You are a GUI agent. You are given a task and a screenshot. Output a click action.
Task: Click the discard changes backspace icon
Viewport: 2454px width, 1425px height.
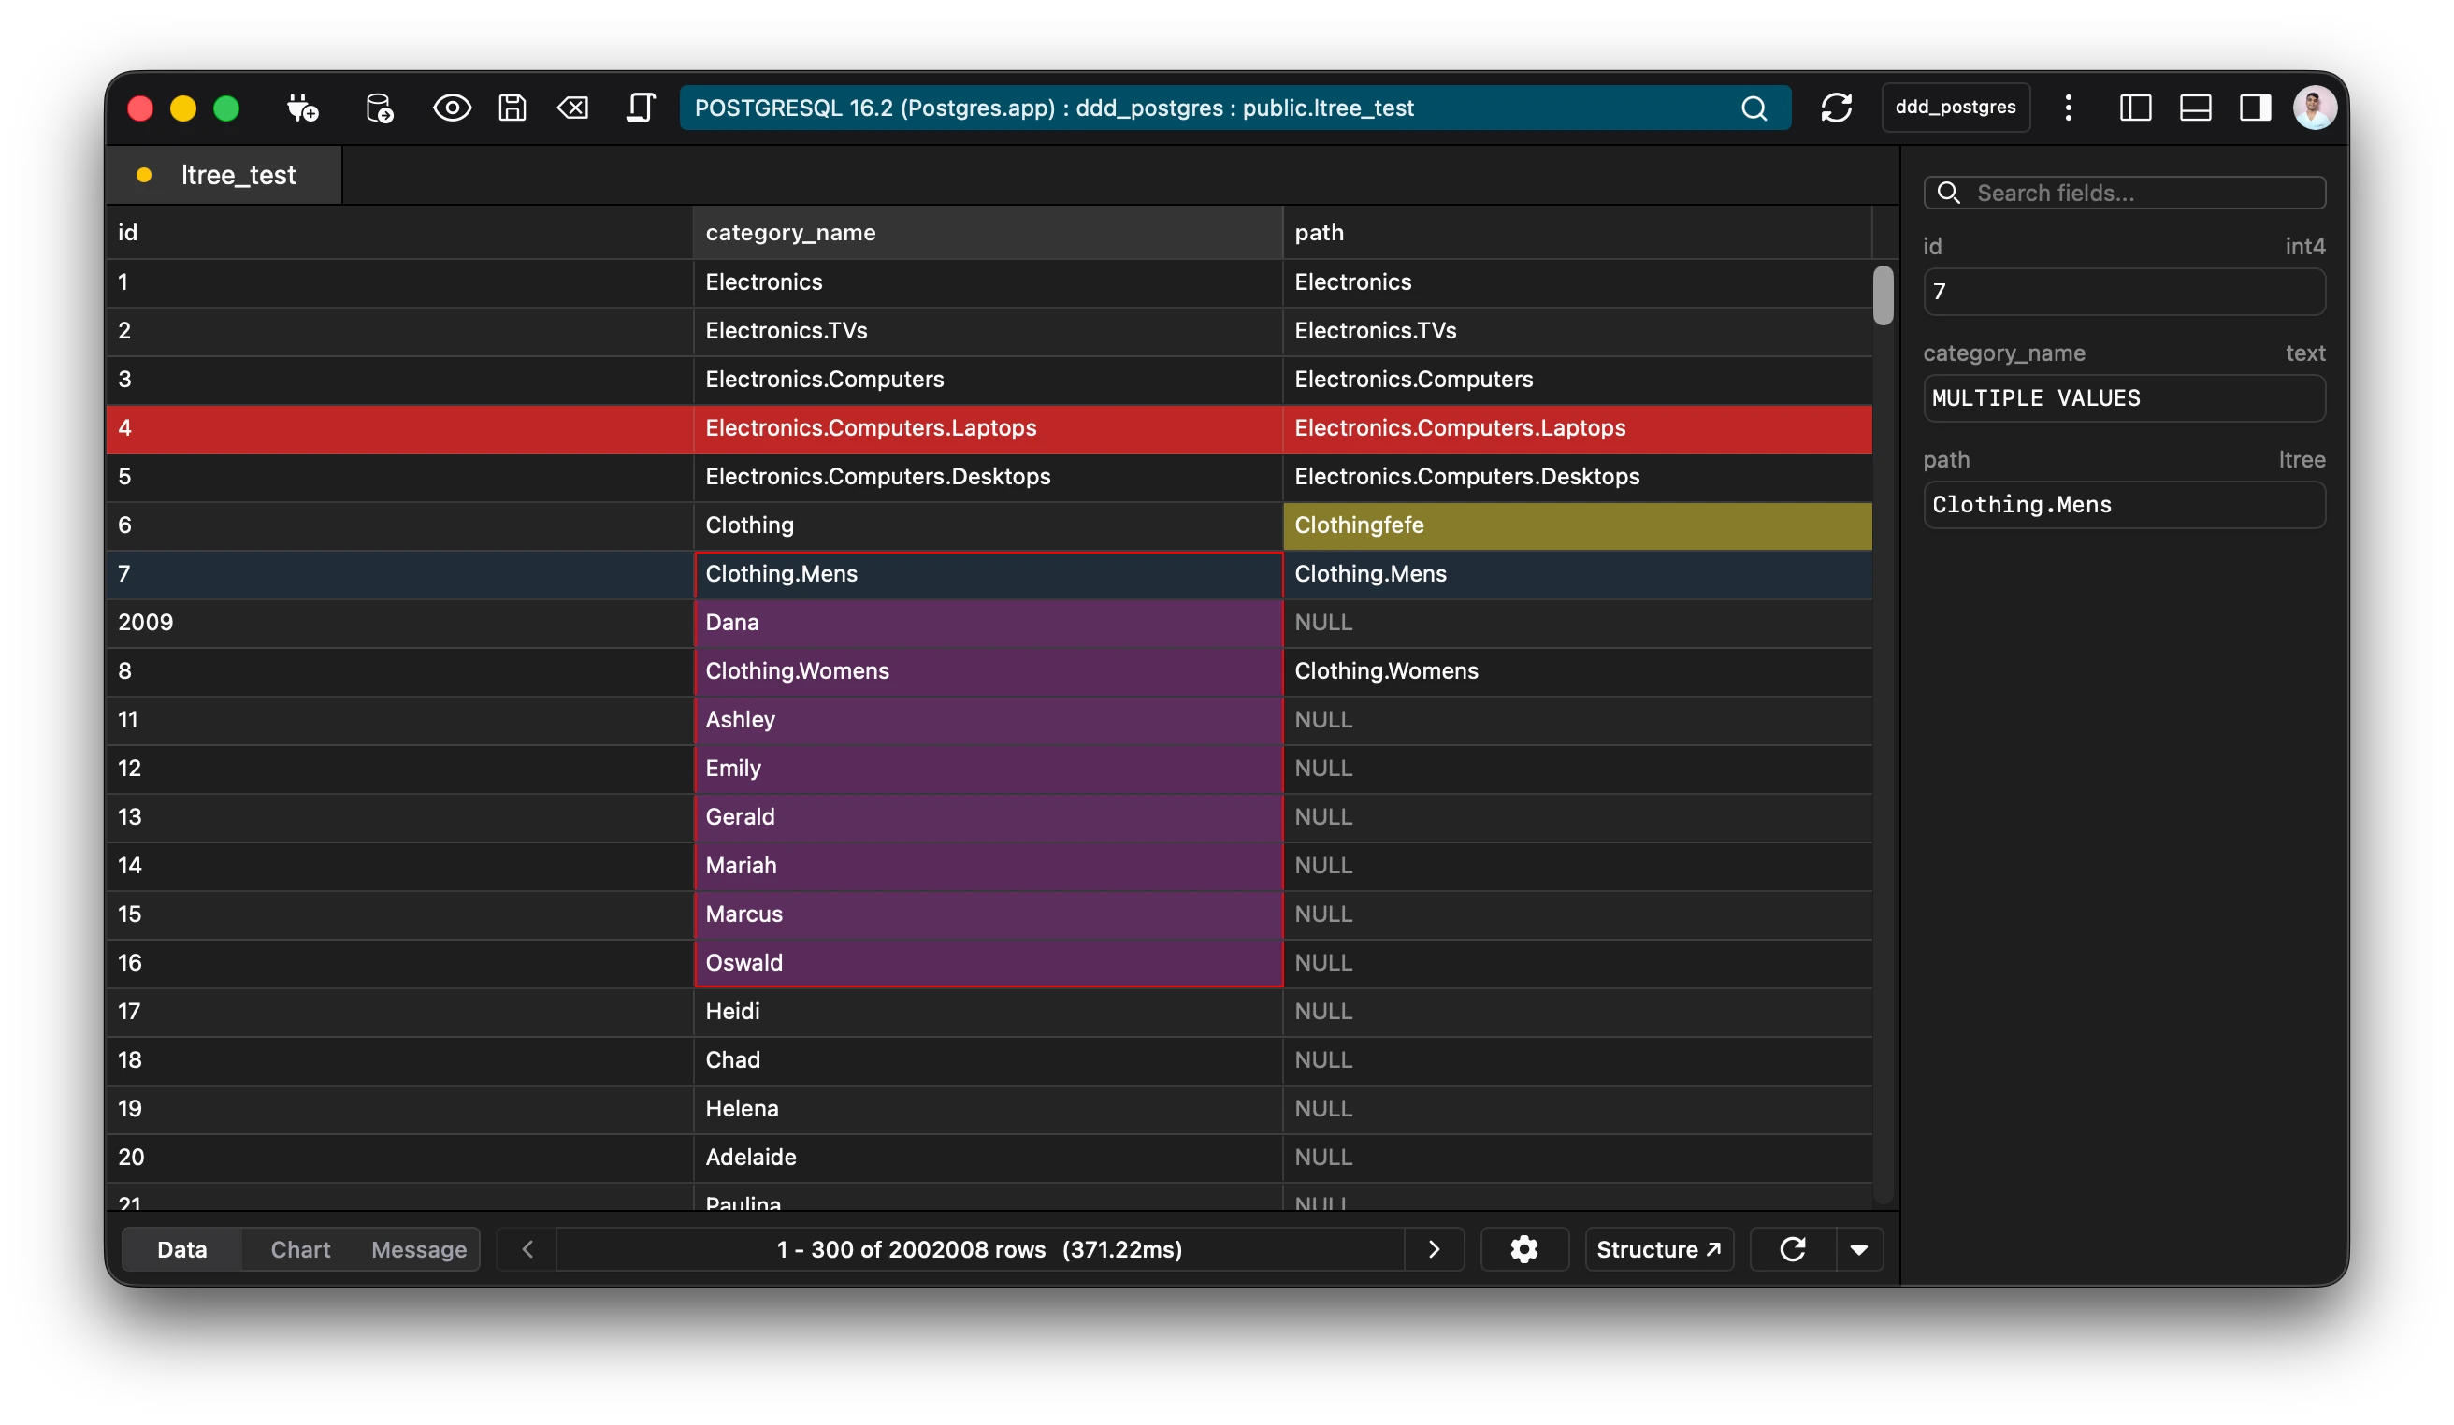click(572, 108)
